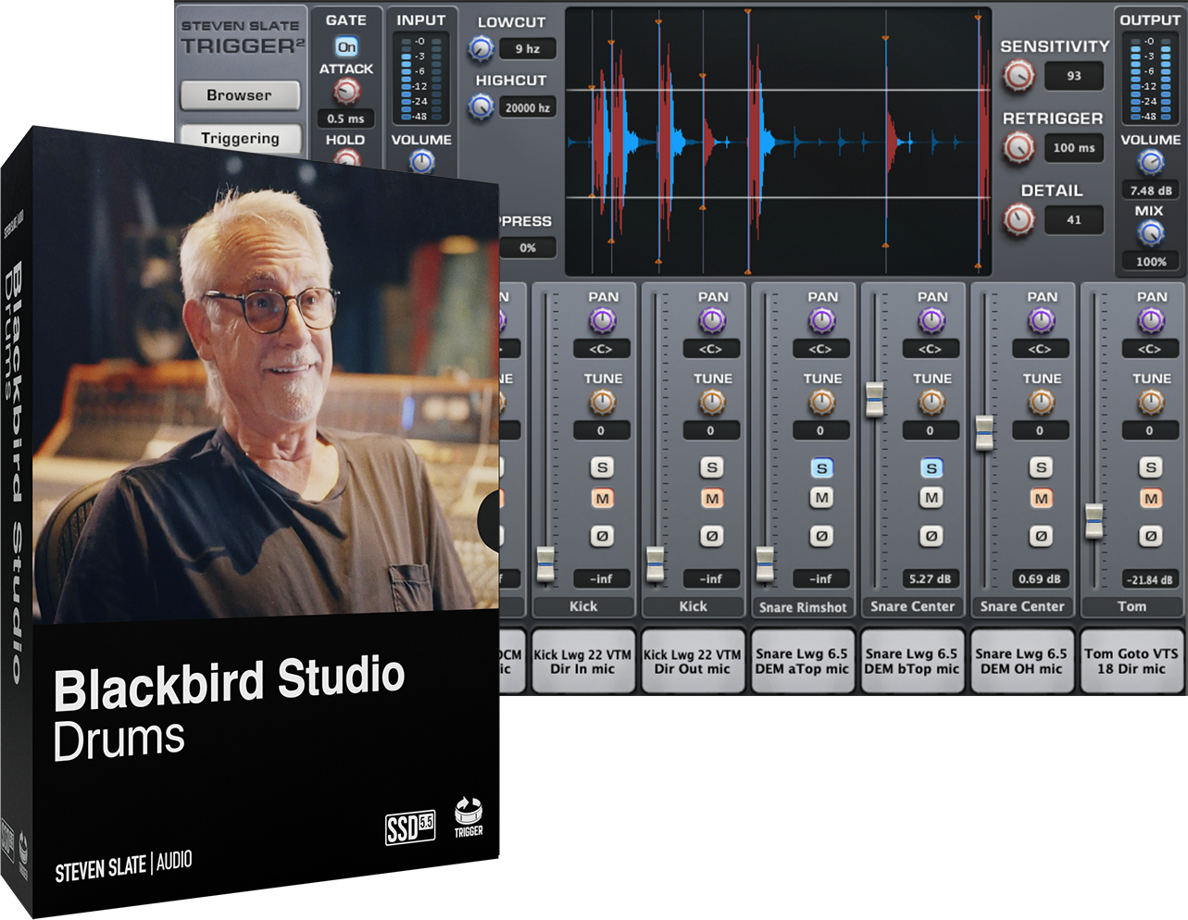Switch to the Triggering tab

(240, 138)
